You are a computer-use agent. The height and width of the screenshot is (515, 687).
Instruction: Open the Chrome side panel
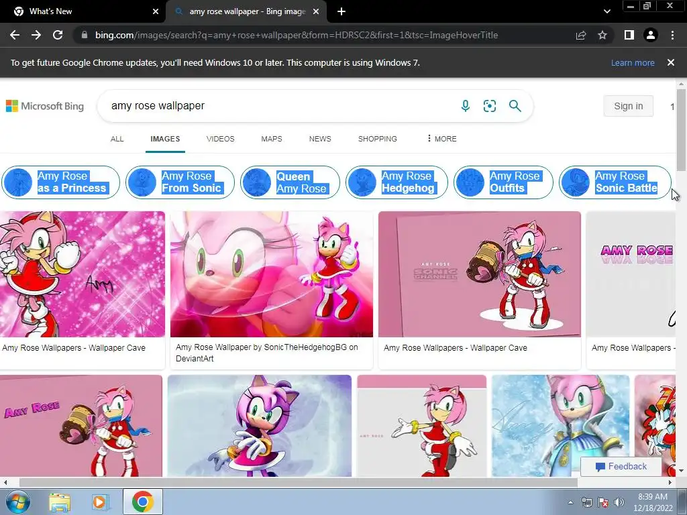point(629,35)
